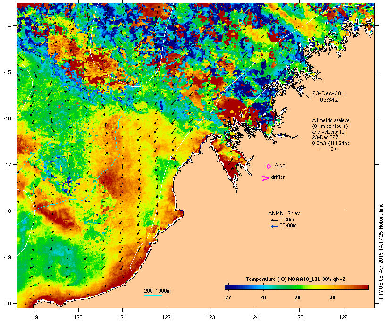Click latitude axis label -14
Image resolution: width=387 pixels, height=321 pixels.
coord(7,25)
